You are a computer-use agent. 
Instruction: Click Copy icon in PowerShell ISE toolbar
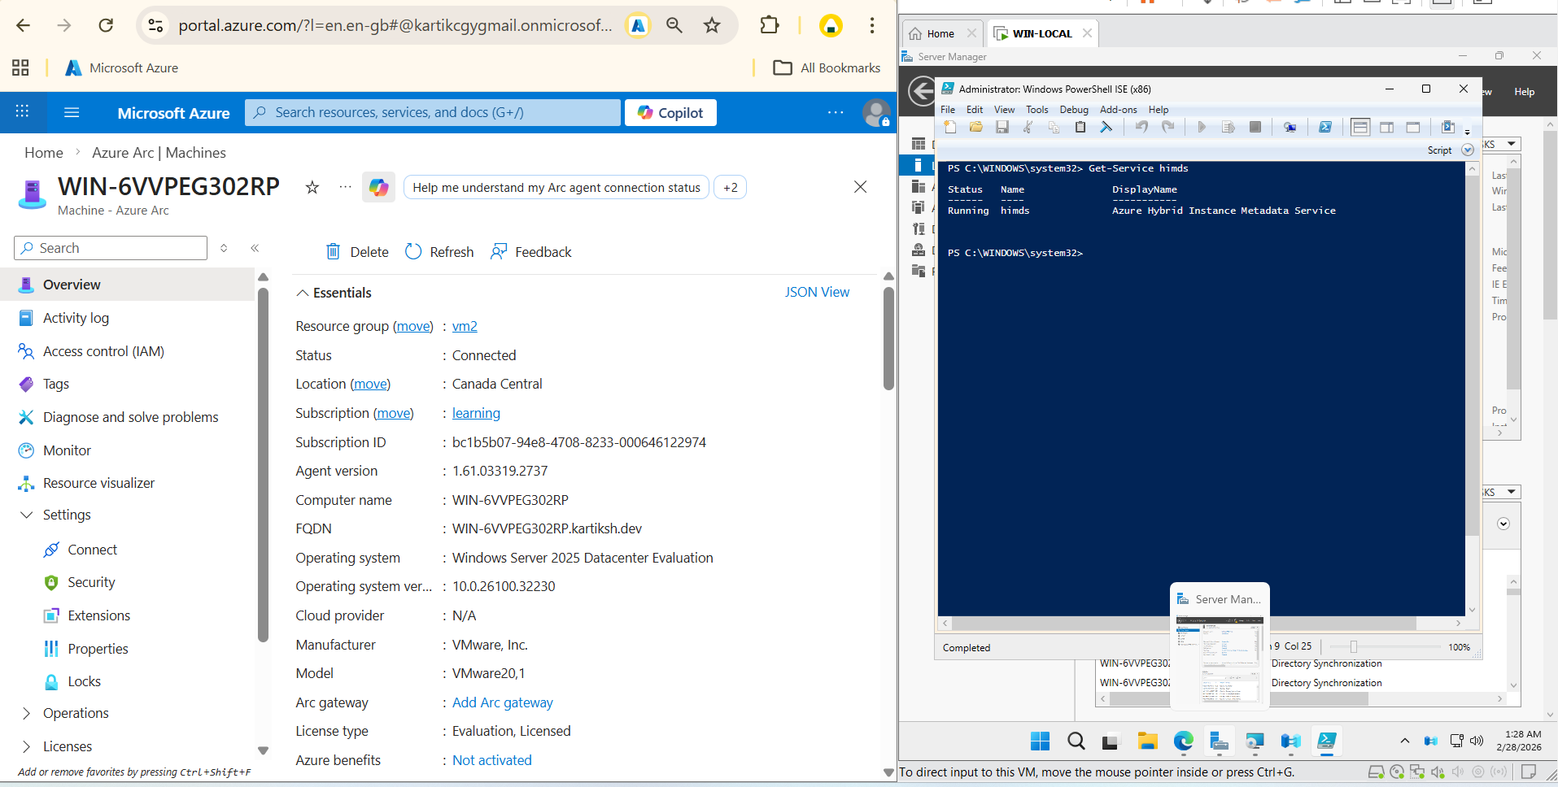[x=1054, y=127]
